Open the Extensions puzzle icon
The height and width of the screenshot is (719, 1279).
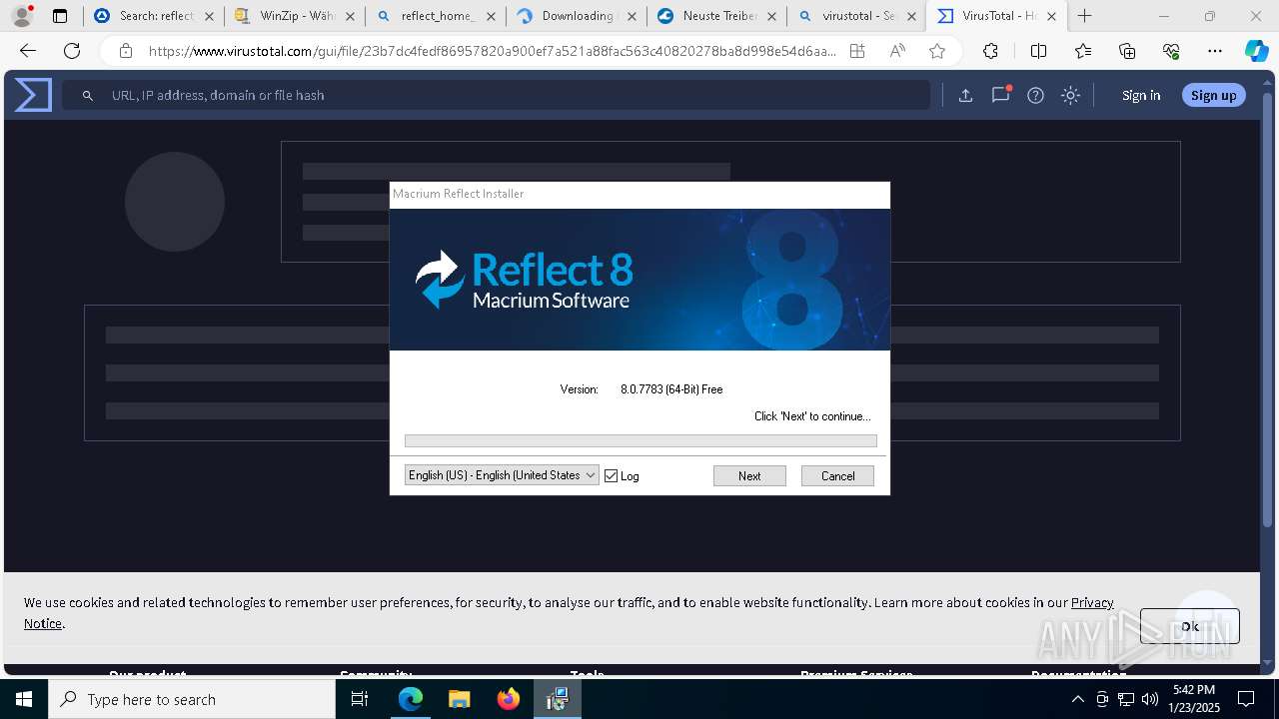click(x=990, y=51)
